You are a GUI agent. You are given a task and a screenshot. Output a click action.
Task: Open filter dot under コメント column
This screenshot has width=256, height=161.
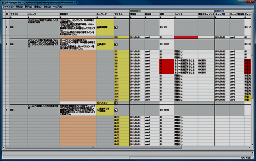coord(175,17)
